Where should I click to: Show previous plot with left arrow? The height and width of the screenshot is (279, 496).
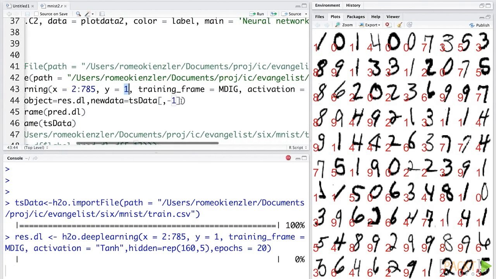tap(318, 25)
